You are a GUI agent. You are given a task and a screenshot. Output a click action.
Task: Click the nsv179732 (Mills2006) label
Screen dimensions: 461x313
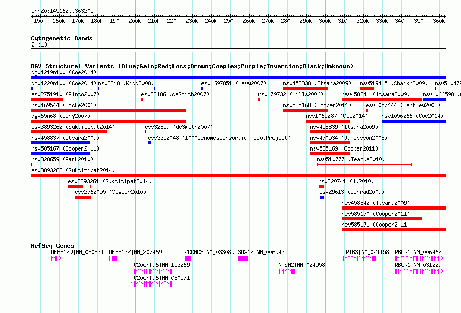(x=291, y=94)
